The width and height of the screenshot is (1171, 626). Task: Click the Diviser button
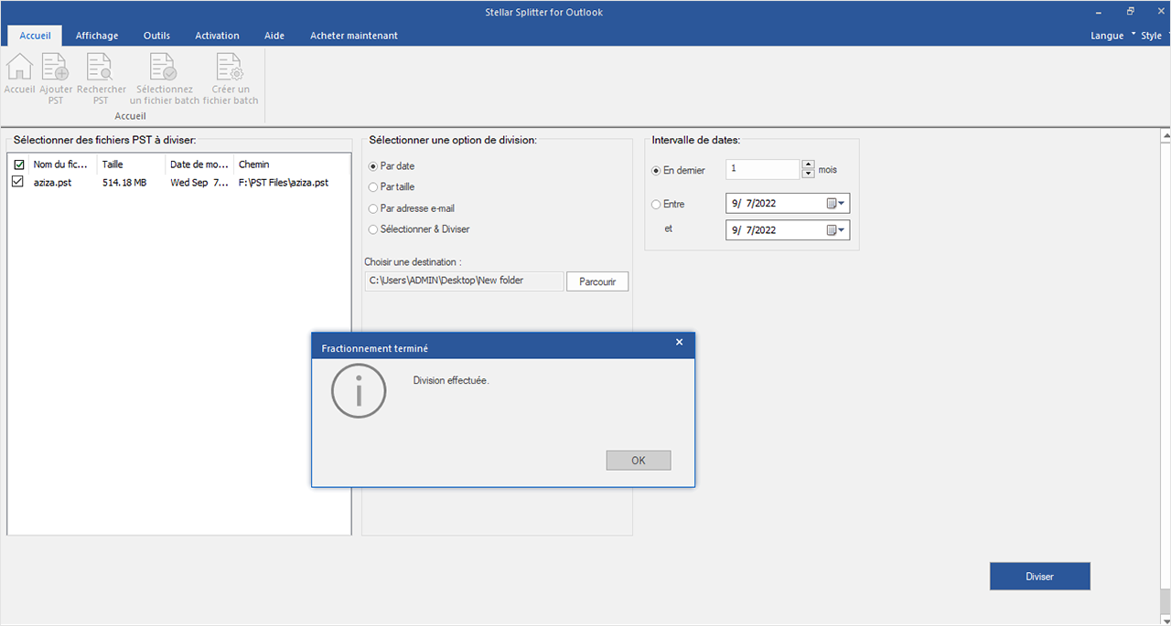1040,577
